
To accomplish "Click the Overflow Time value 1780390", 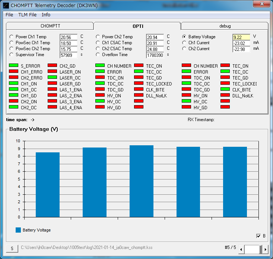I will pos(155,55).
